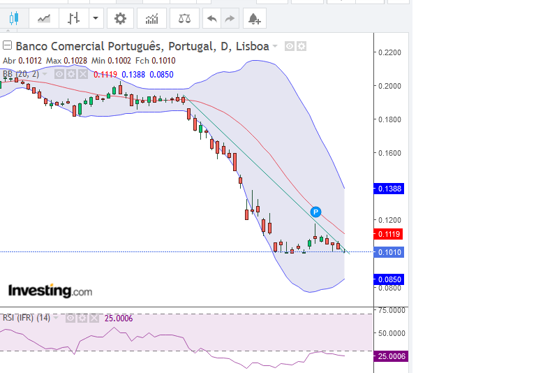The width and height of the screenshot is (536, 373).
Task: Switch to the area chart style icon
Action: click(x=44, y=18)
